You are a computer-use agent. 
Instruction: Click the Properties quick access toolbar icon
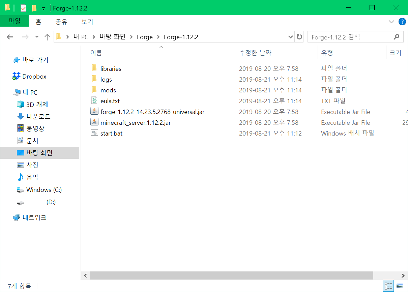tap(23, 8)
